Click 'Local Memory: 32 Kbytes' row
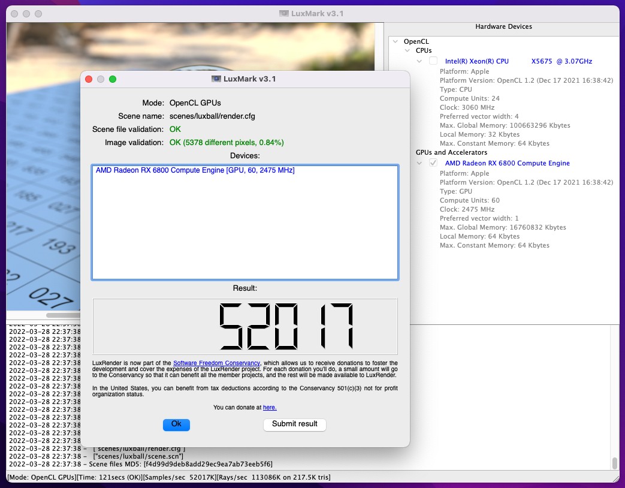The width and height of the screenshot is (625, 488). click(x=479, y=134)
